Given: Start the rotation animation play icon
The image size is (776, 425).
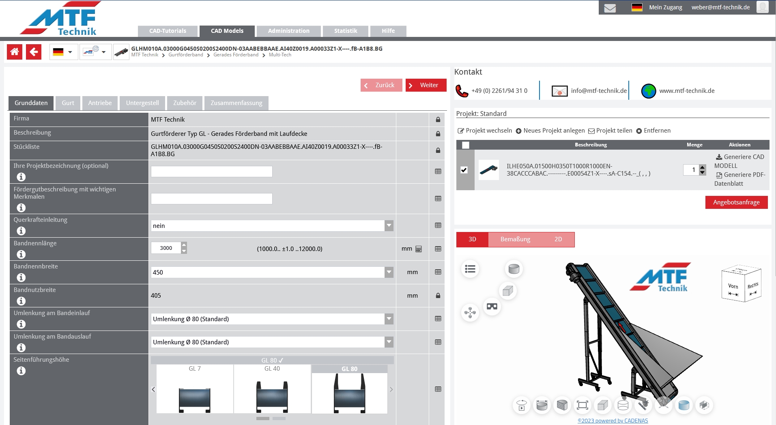Looking at the screenshot, I should pos(522,405).
